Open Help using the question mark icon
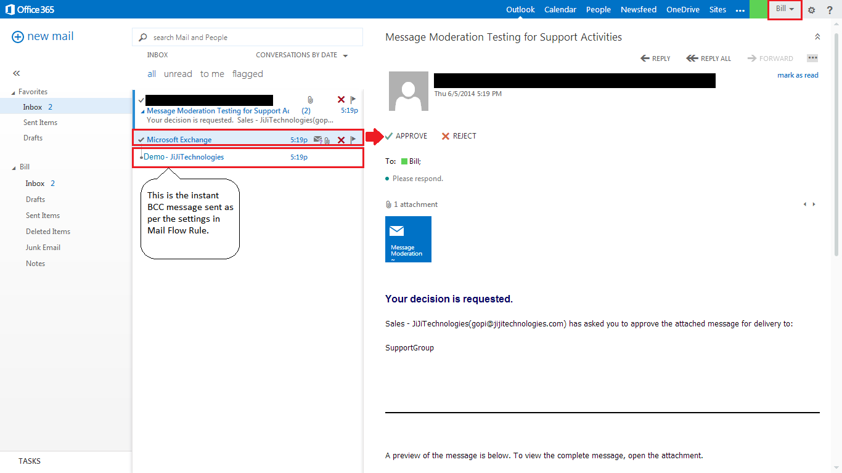The height and width of the screenshot is (473, 842). point(830,9)
